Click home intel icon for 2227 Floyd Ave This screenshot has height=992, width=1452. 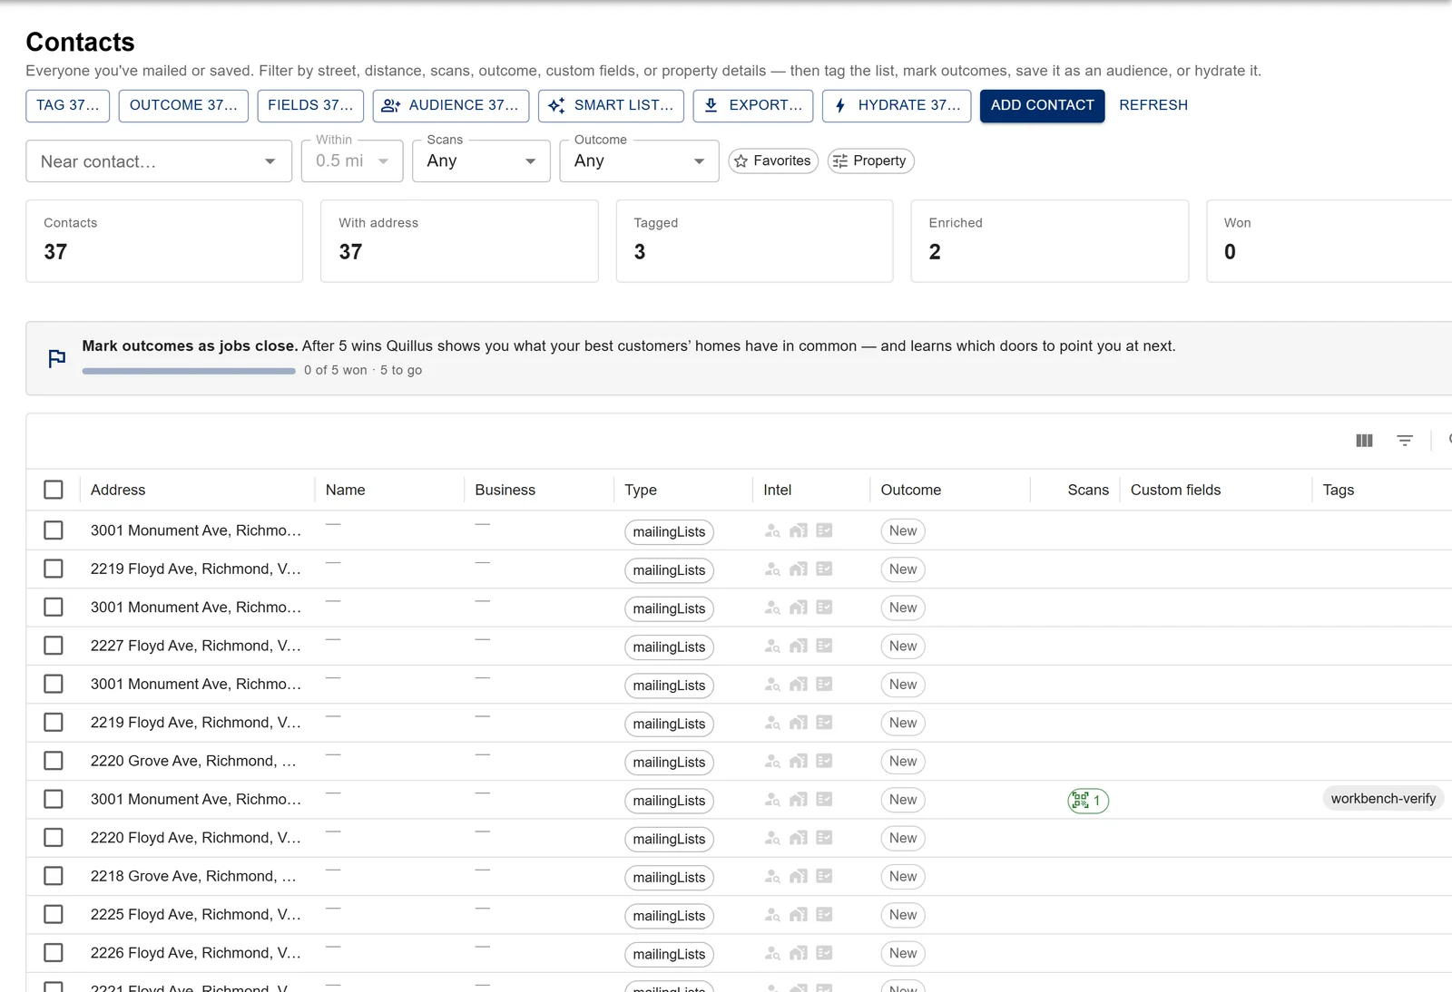(x=799, y=647)
